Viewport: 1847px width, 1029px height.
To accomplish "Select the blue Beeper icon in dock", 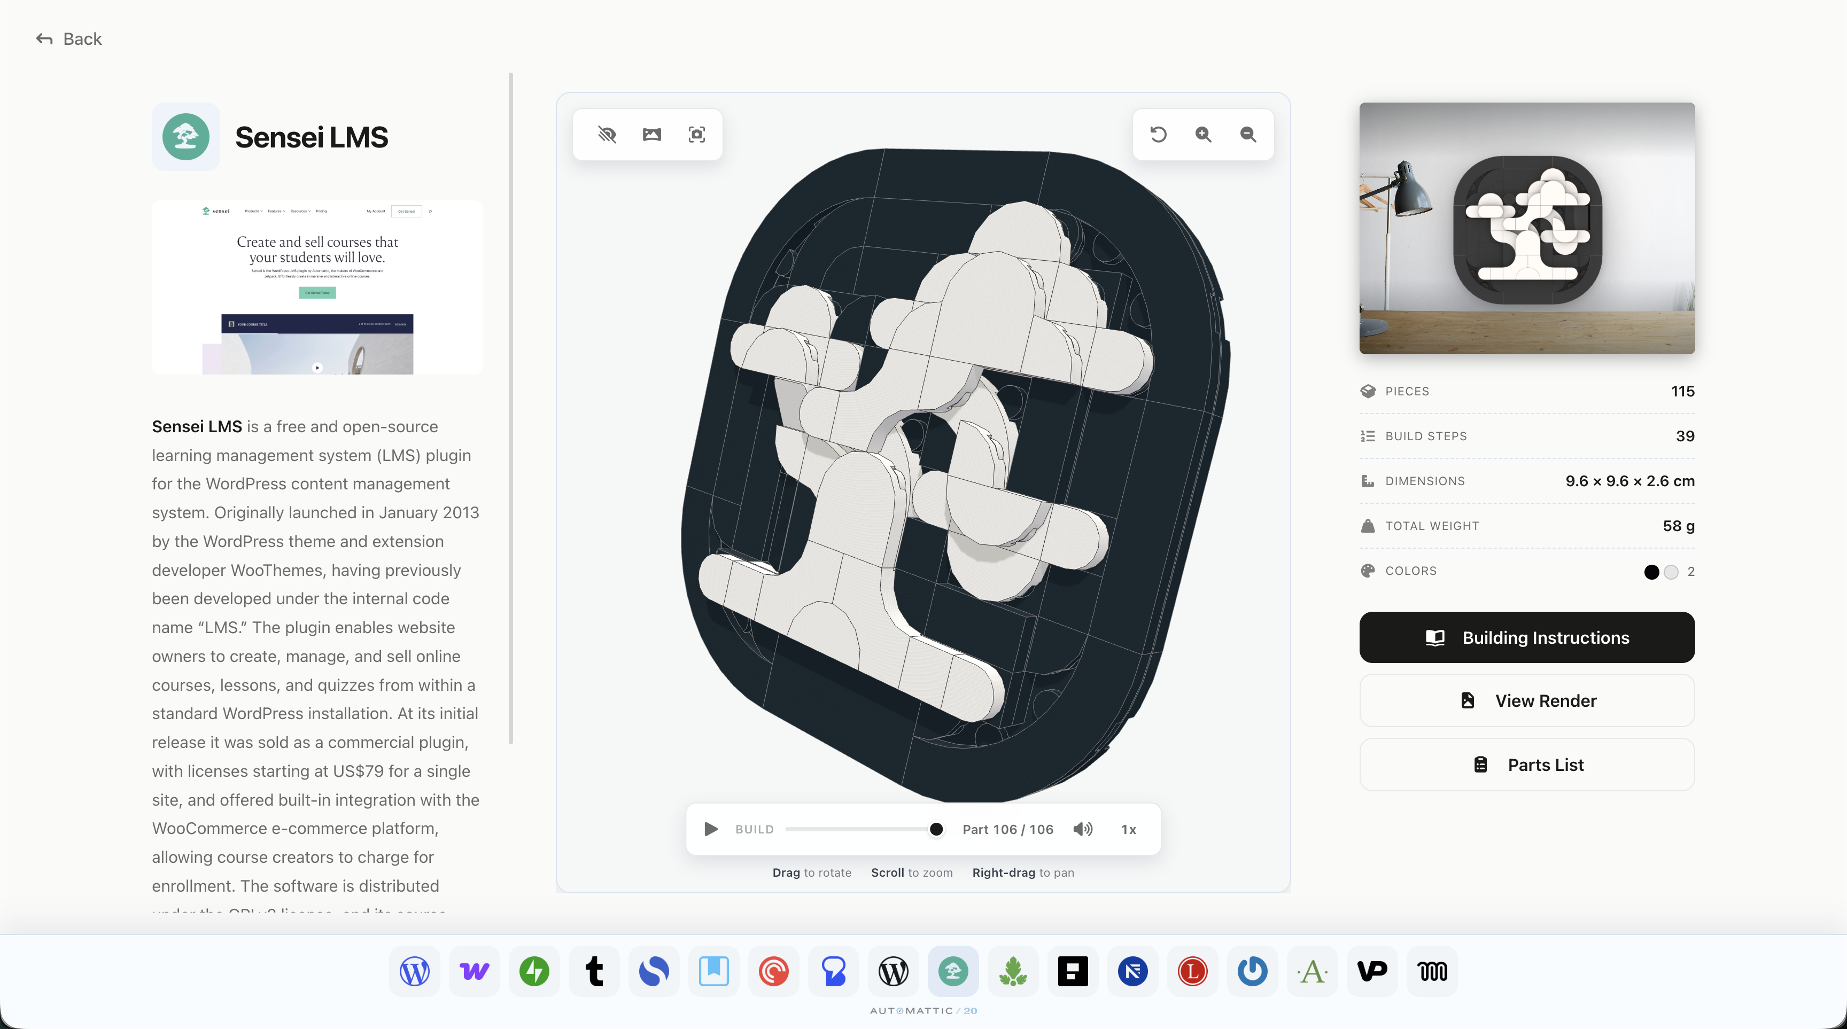I will coord(833,971).
